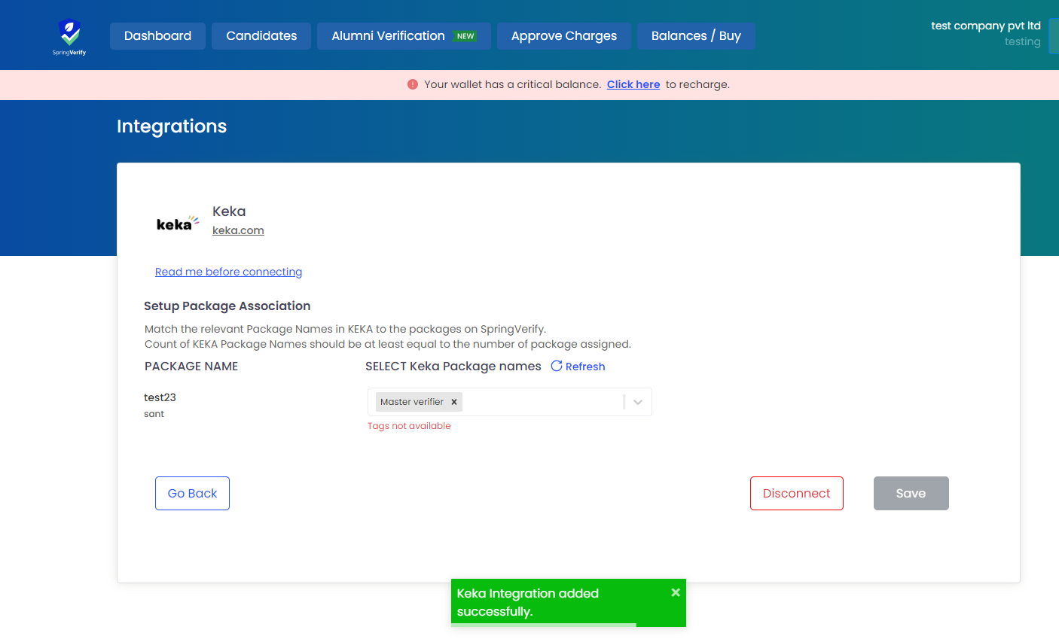The height and width of the screenshot is (642, 1059).
Task: Click the Refresh text link
Action: coord(585,367)
